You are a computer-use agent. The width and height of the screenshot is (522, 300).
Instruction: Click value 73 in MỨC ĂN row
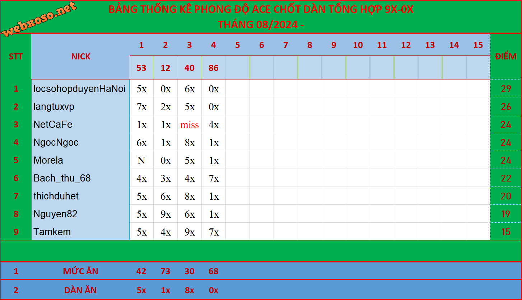[166, 271]
